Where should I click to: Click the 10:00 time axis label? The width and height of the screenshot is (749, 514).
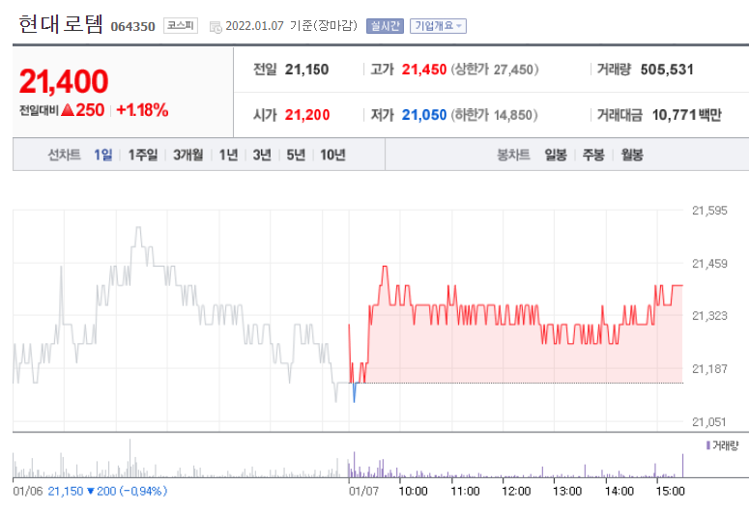coord(413,491)
